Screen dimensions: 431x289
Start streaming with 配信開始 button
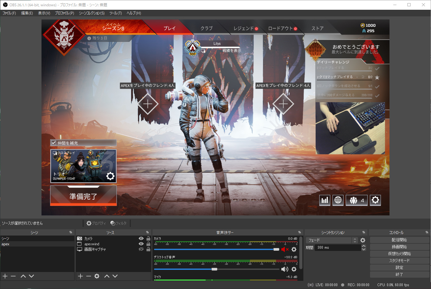pyautogui.click(x=399, y=240)
